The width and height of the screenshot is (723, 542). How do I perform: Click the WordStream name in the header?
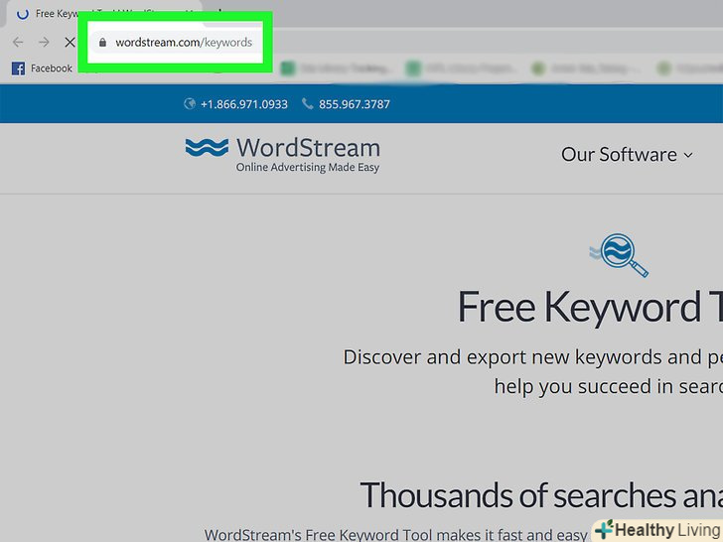pyautogui.click(x=308, y=148)
